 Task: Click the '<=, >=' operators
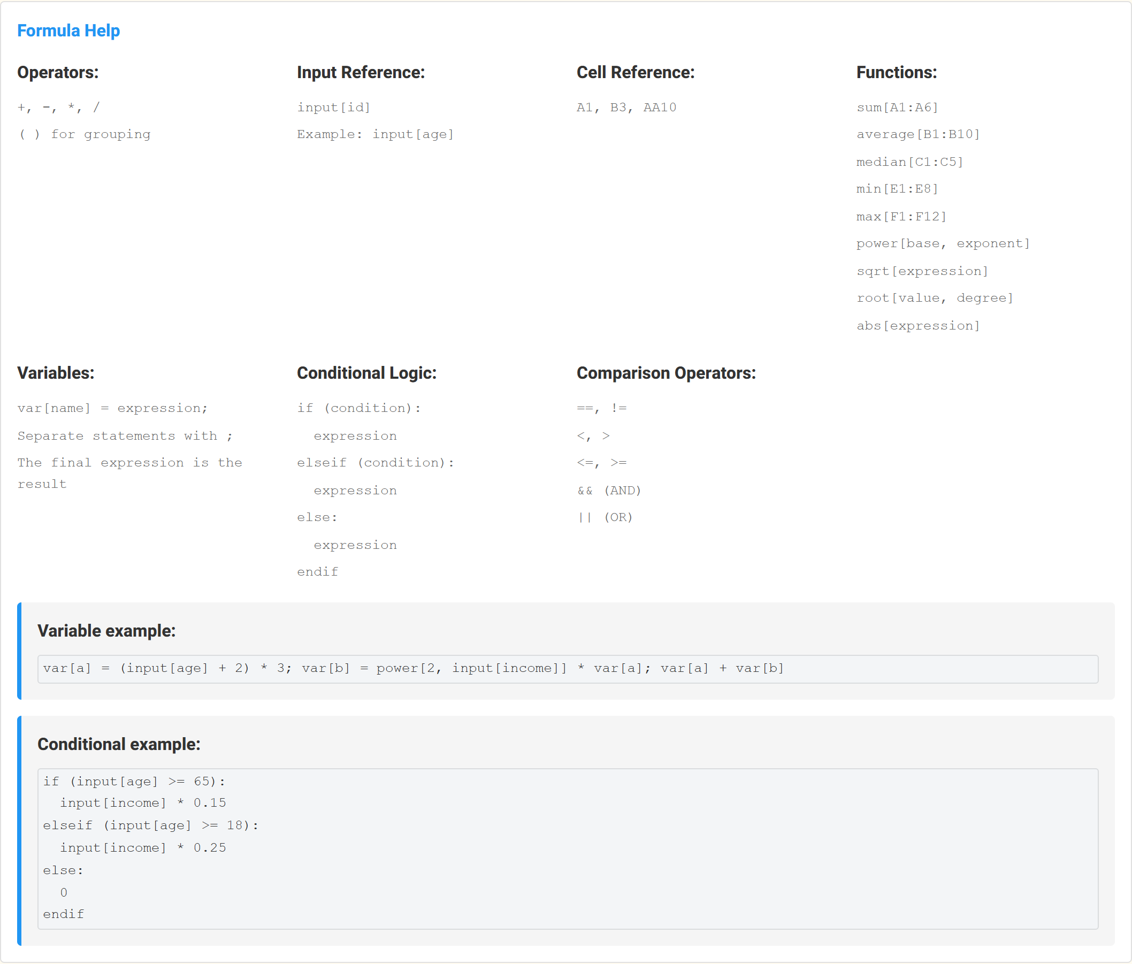[602, 463]
